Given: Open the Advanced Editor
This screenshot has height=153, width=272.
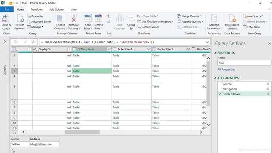Looking at the screenshot, I should pyautogui.click(x=39, y=22).
